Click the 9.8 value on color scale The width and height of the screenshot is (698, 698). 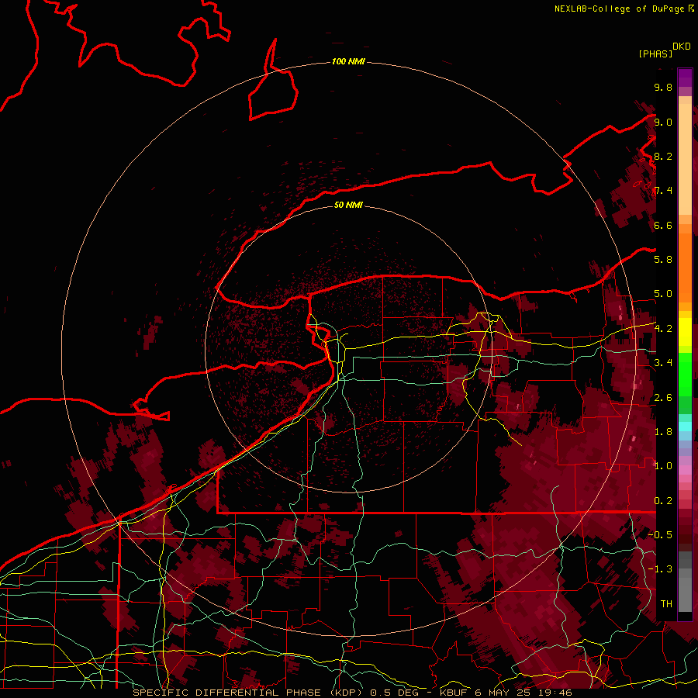[663, 87]
